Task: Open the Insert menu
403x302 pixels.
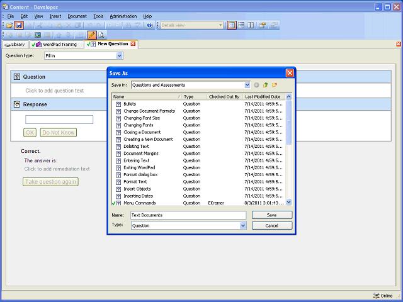Action: point(55,16)
